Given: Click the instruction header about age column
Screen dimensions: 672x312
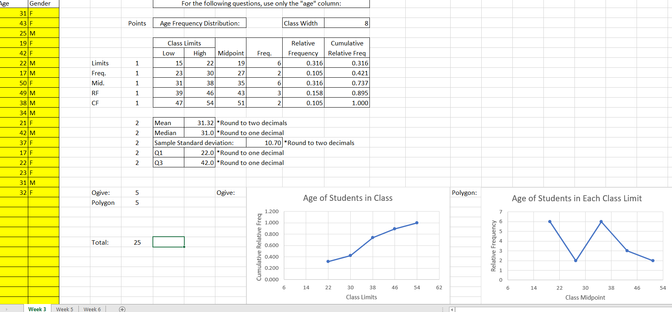Looking at the screenshot, I should click(x=261, y=4).
